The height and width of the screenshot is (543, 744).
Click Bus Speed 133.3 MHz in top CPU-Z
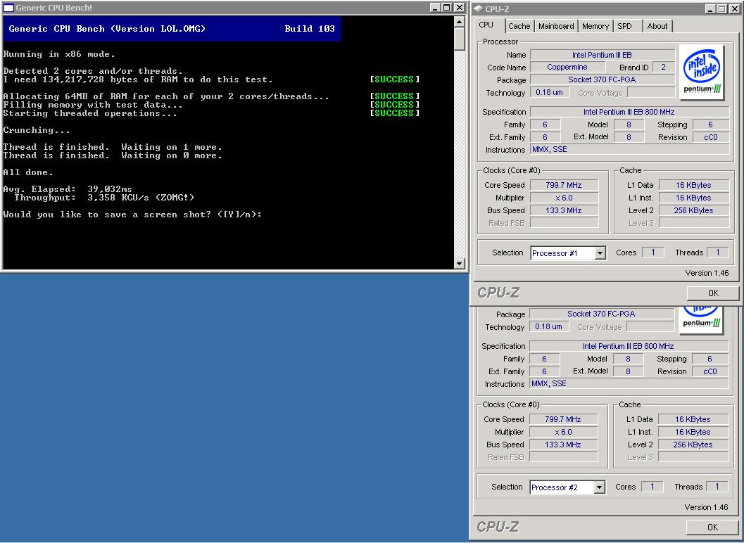pyautogui.click(x=564, y=210)
